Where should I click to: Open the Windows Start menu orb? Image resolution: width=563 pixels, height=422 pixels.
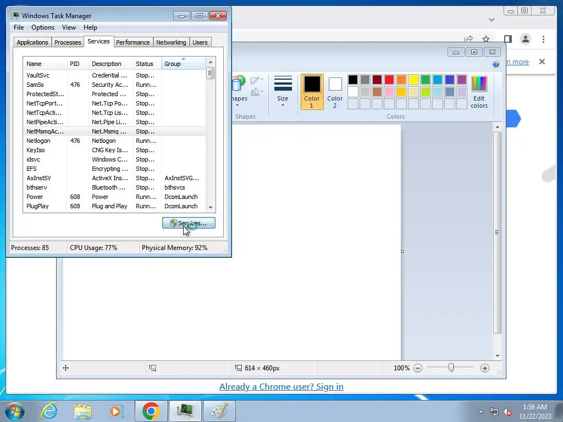click(x=14, y=411)
